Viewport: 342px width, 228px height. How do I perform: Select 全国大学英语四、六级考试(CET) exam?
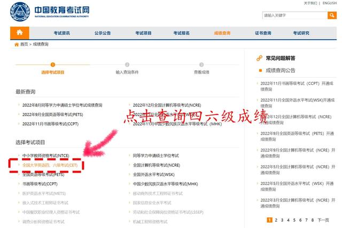pyautogui.click(x=50, y=165)
